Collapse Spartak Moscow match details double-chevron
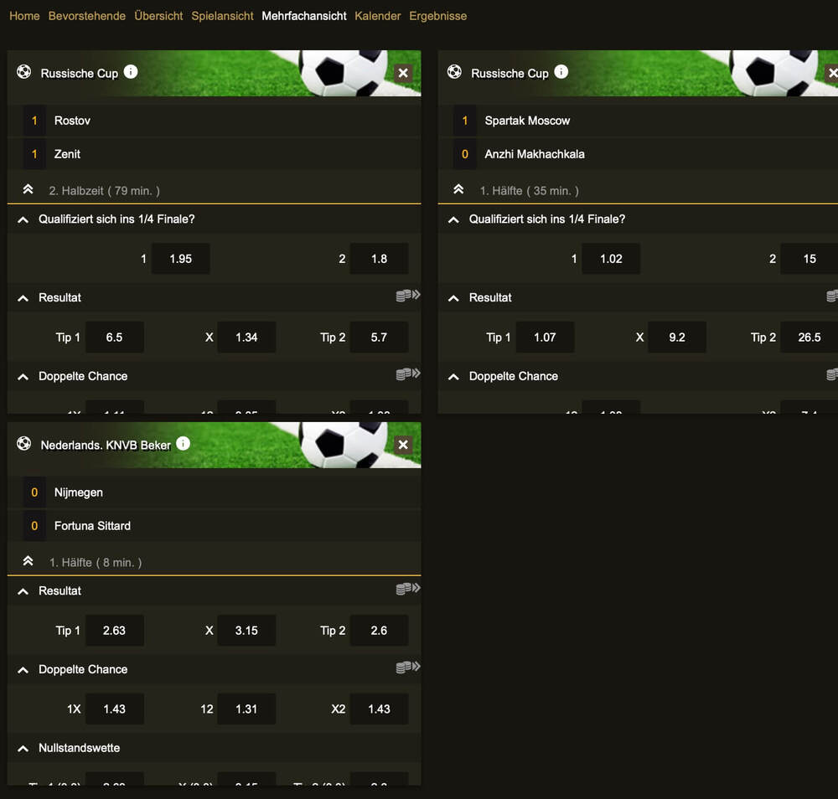Viewport: 838px width, 799px height. click(458, 189)
